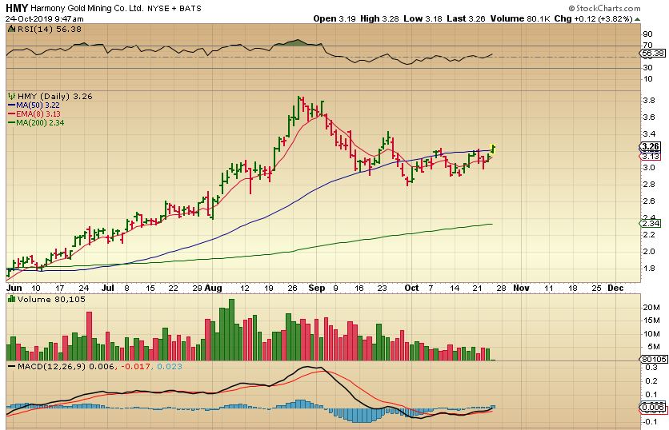Click the Low 3.18 value

tap(423, 18)
